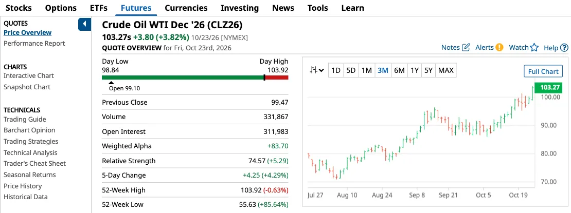
Task: Select the 1Y chart period
Action: click(x=415, y=70)
